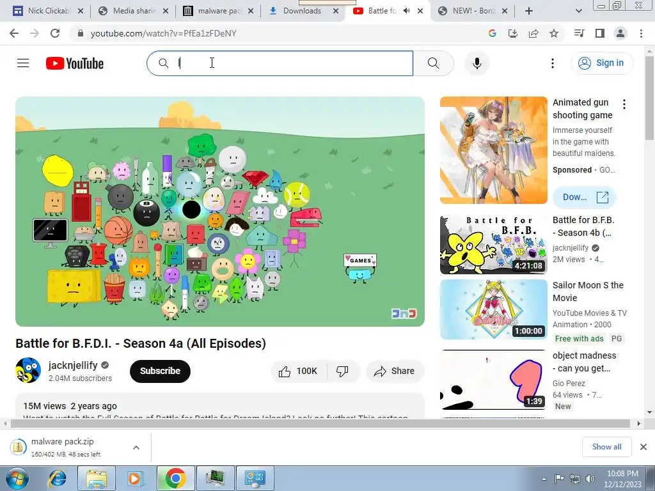Focus the YouTube search box

pyautogui.click(x=280, y=63)
